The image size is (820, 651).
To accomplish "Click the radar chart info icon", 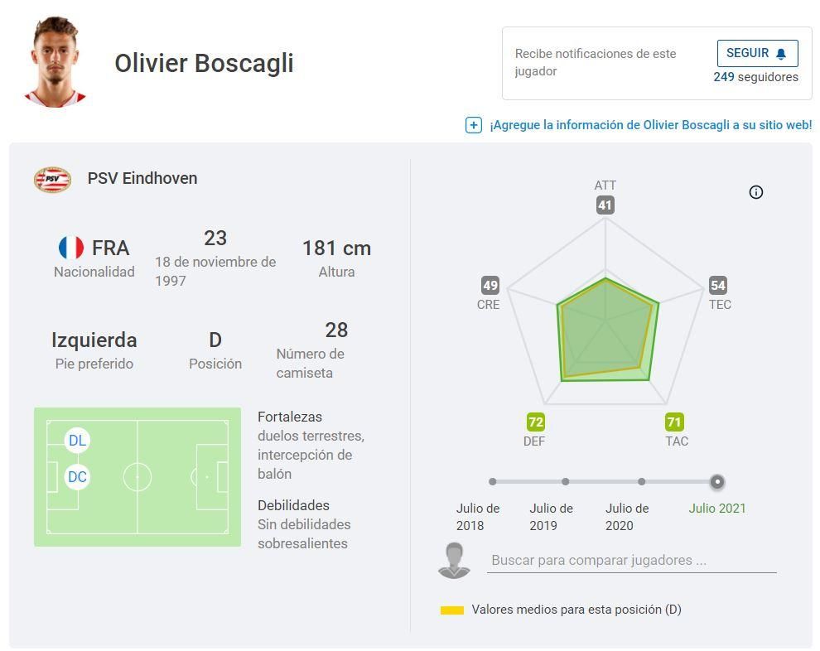I will click(755, 192).
